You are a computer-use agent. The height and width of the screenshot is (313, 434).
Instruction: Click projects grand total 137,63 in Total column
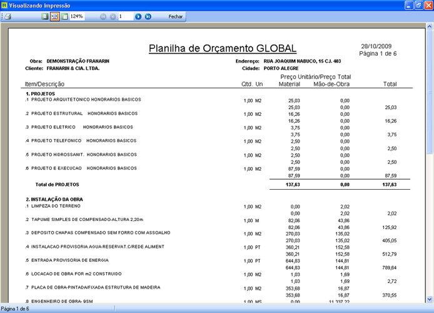pos(390,185)
